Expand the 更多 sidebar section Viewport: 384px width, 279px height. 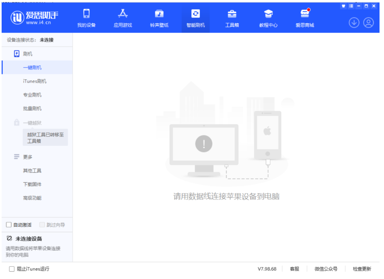[x=28, y=157]
